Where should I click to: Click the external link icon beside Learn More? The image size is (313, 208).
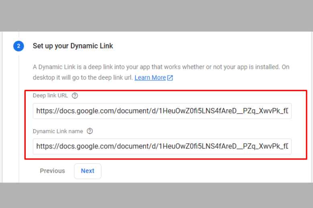[x=170, y=78]
